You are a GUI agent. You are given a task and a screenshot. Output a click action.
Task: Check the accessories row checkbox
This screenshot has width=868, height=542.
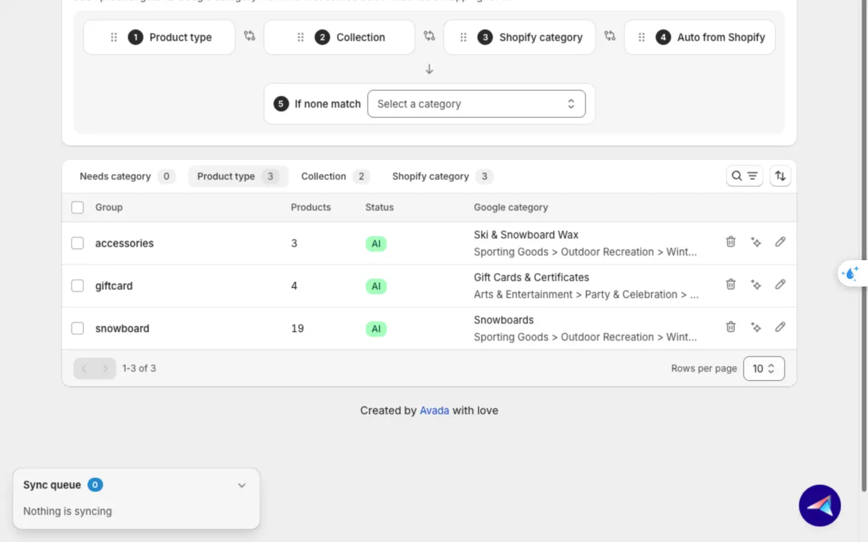[x=77, y=243]
